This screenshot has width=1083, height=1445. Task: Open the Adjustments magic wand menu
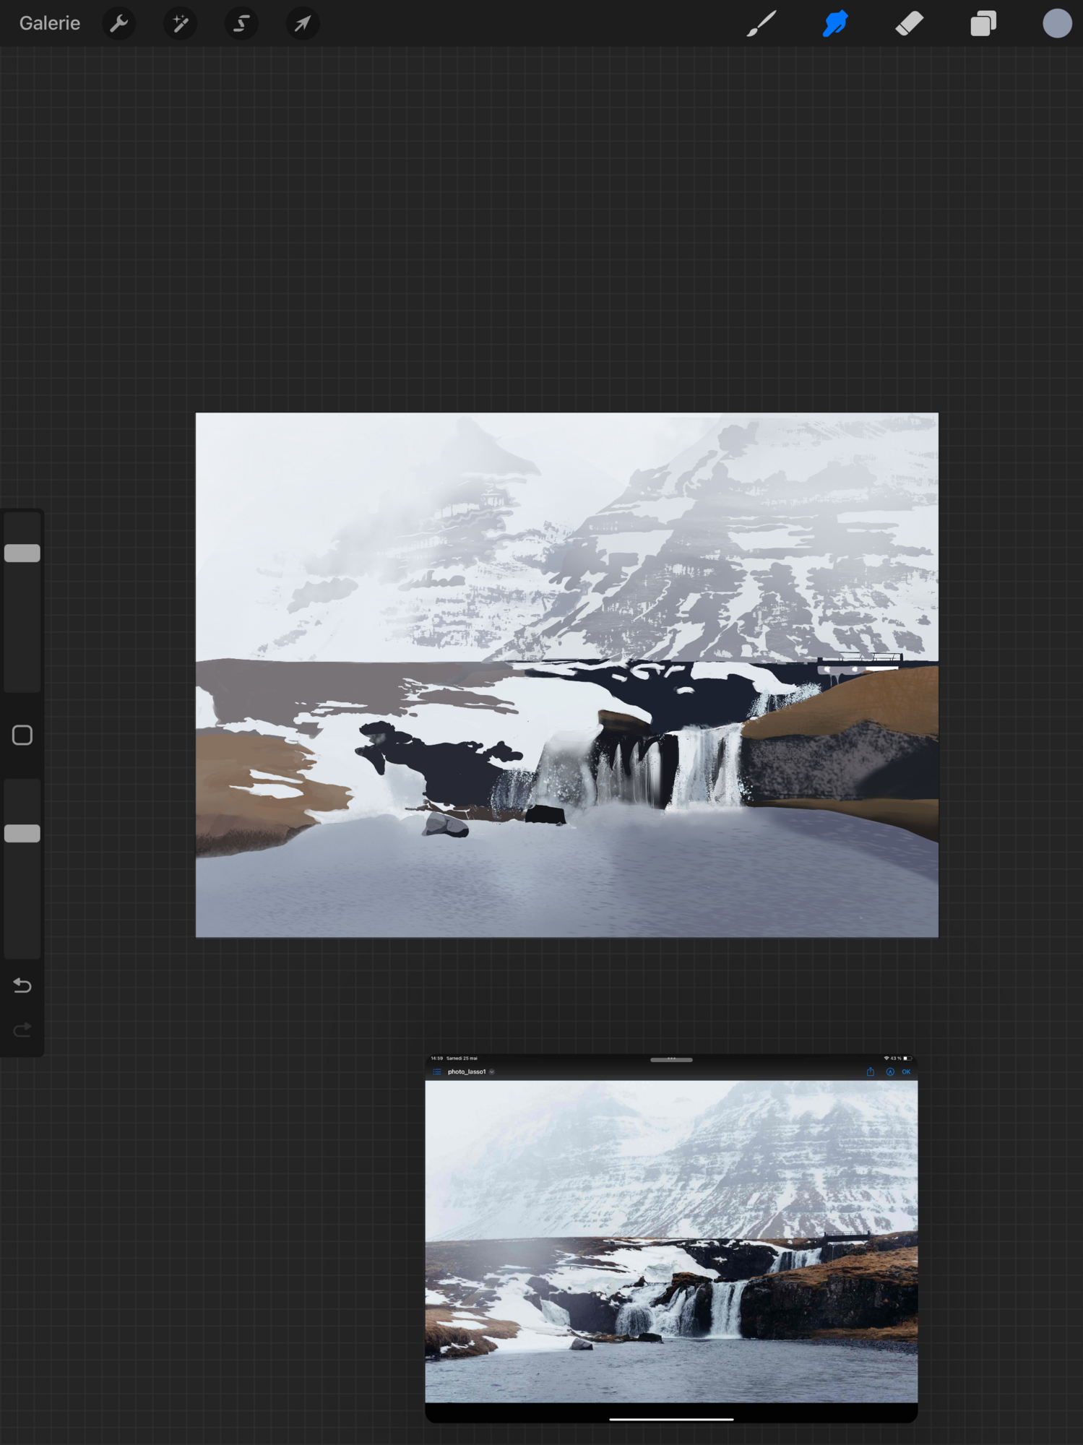(180, 23)
